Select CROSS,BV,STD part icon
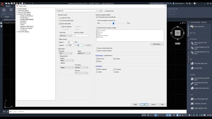The height and width of the screenshot is (119, 212). coord(192,103)
